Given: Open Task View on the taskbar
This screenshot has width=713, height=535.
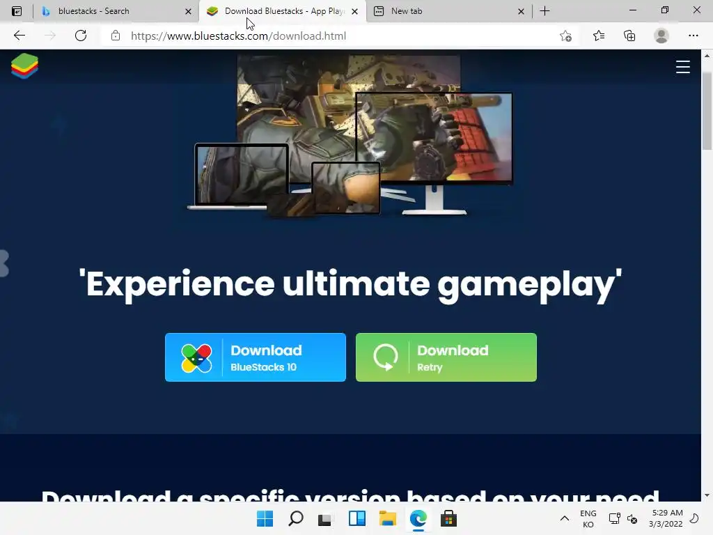Looking at the screenshot, I should pyautogui.click(x=326, y=518).
